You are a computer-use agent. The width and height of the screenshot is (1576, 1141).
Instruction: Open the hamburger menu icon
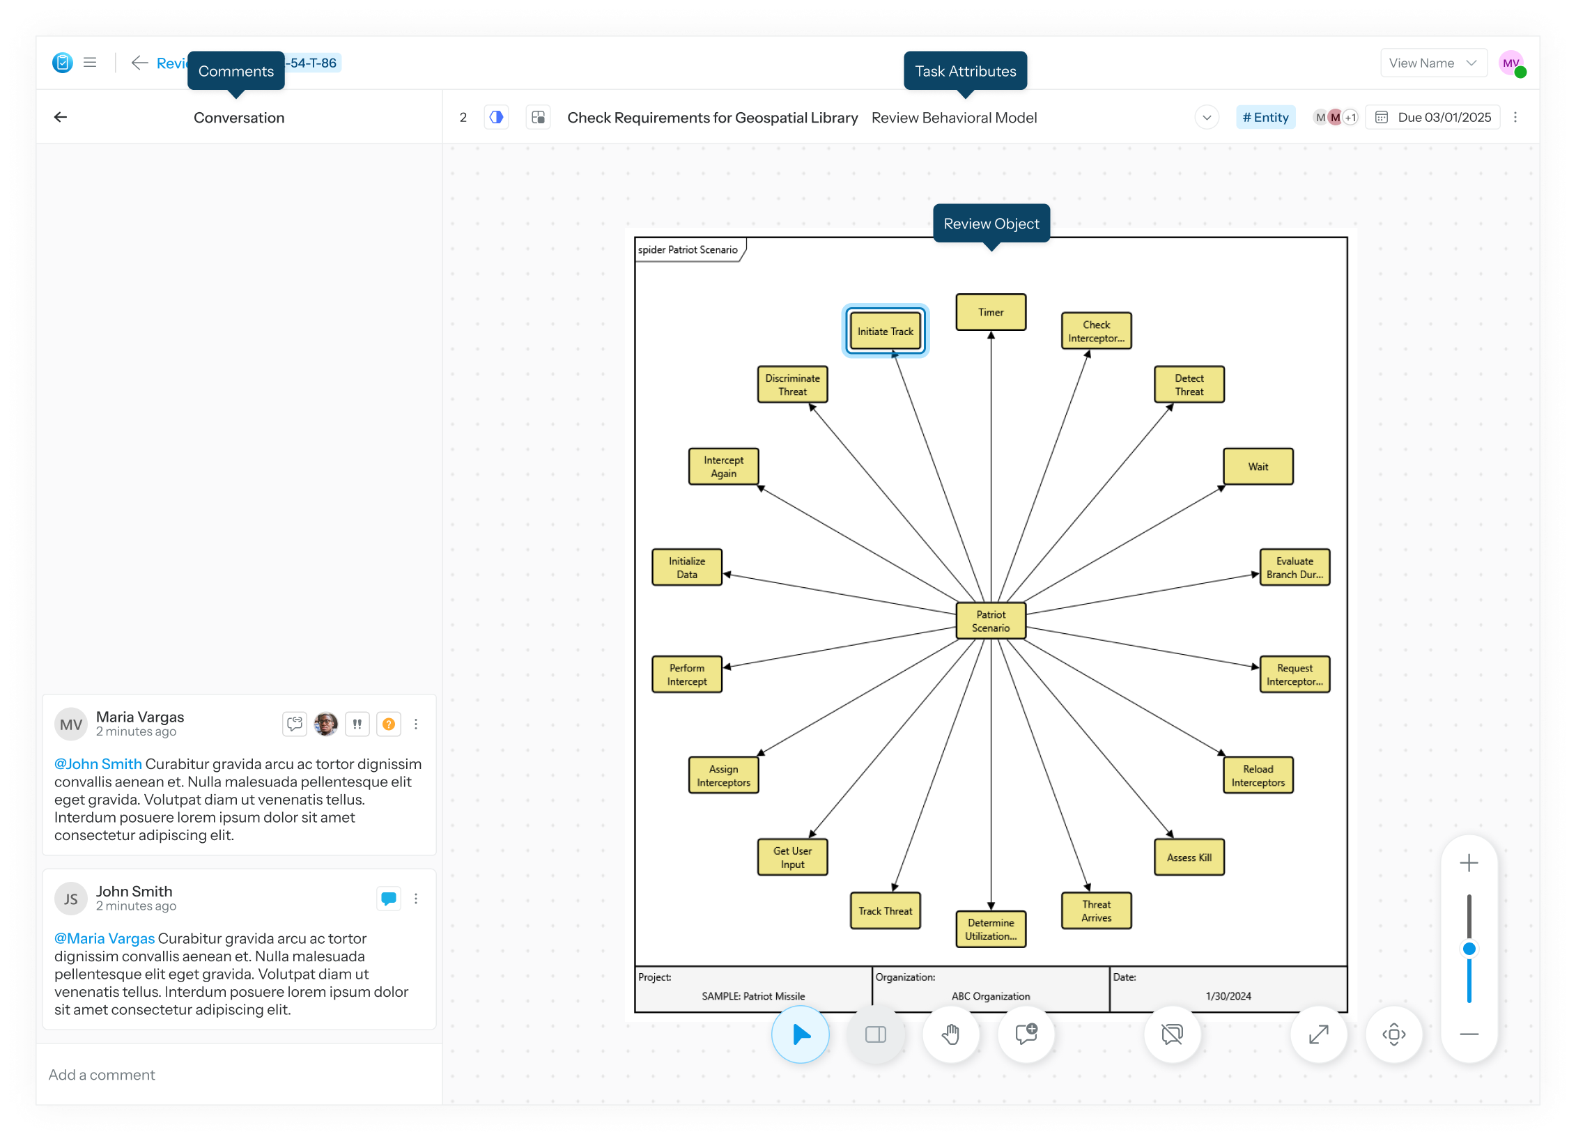(90, 63)
